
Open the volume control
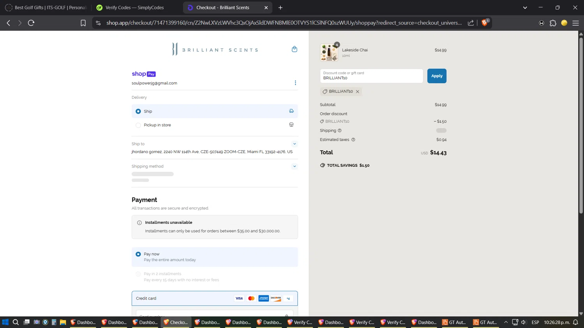pyautogui.click(x=524, y=322)
